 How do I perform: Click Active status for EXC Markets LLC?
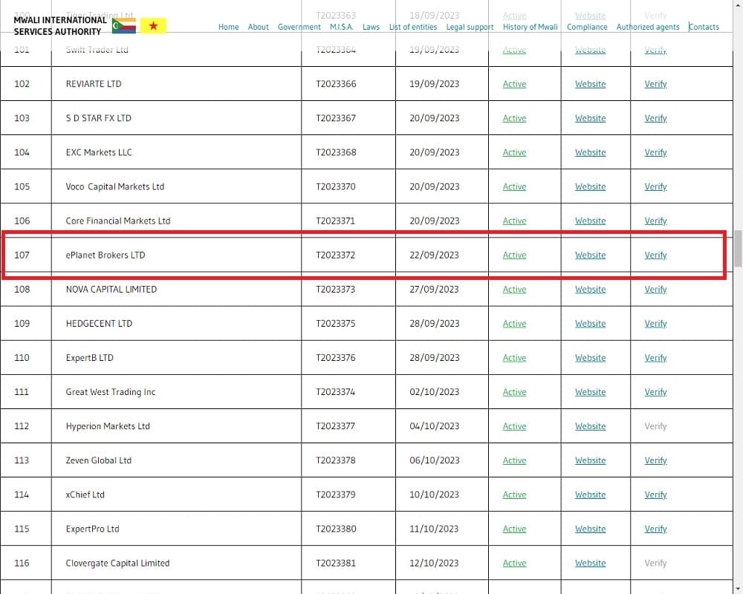[x=514, y=152]
